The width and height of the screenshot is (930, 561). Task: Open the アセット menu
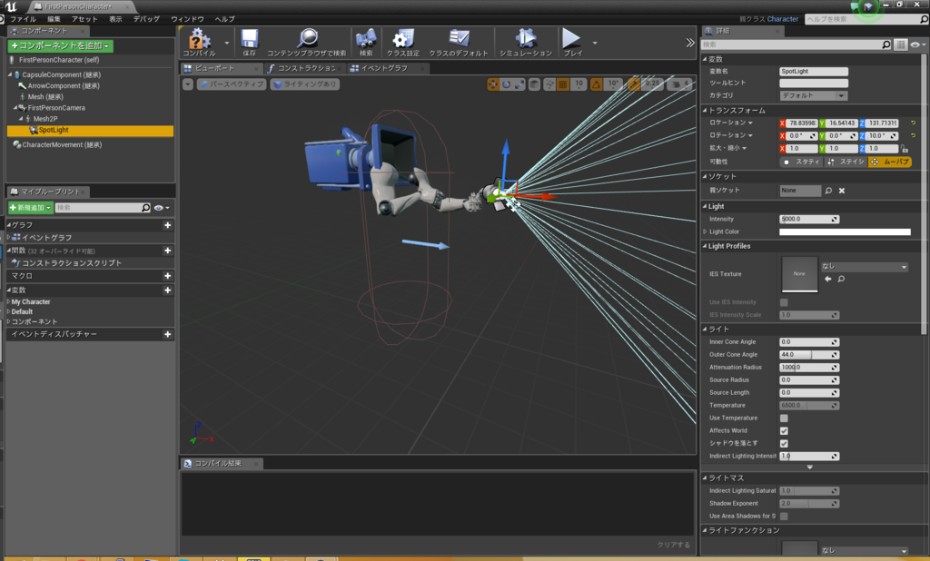[84, 19]
